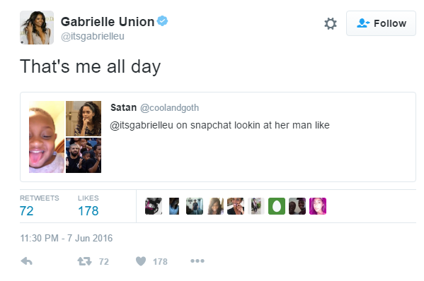
Task: Click the green egg avatar liker
Action: (x=277, y=206)
